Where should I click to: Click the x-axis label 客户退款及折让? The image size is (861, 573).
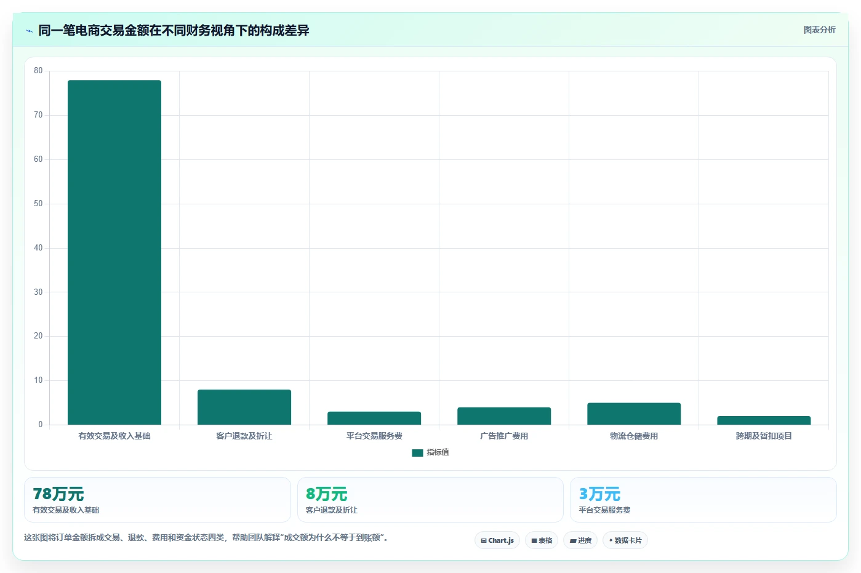(244, 436)
